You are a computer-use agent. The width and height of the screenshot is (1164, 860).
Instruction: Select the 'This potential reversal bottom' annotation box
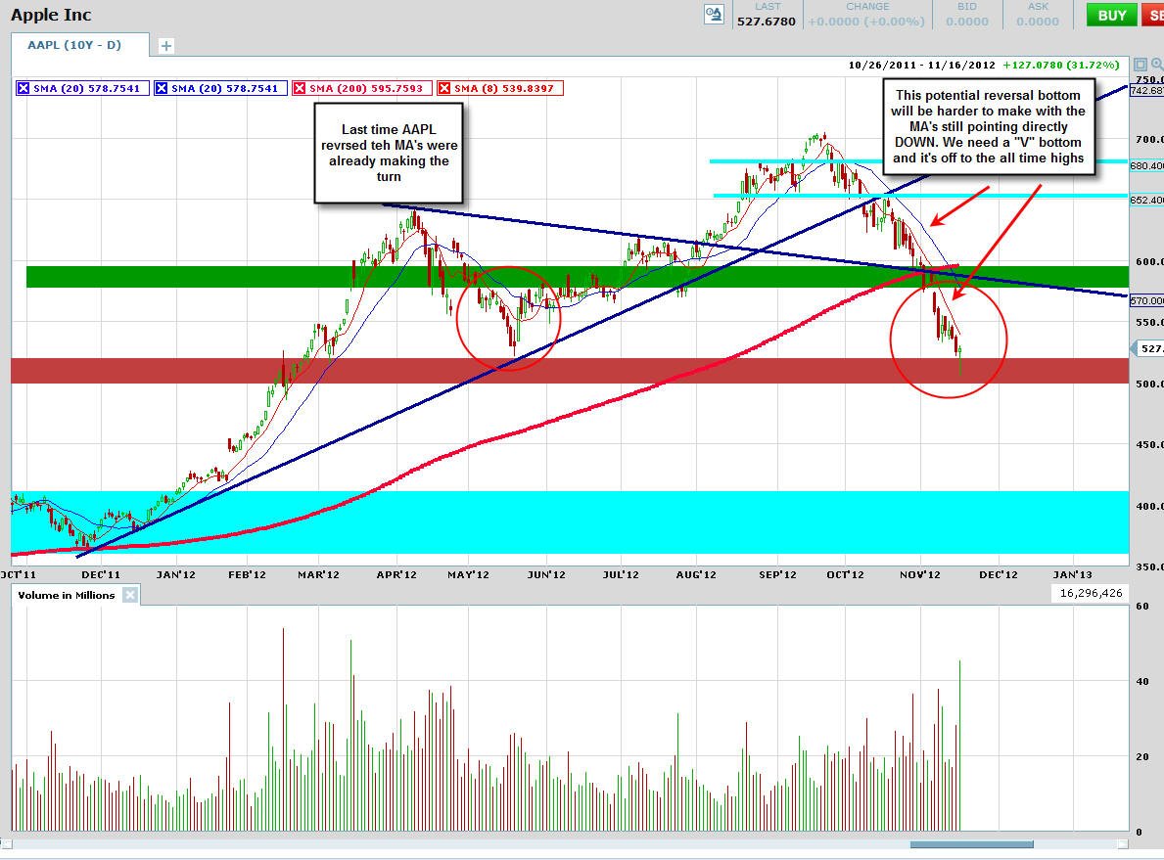(988, 127)
